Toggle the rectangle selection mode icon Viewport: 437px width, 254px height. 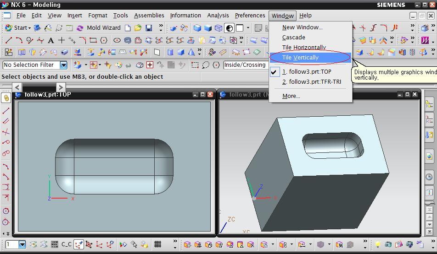click(195, 65)
